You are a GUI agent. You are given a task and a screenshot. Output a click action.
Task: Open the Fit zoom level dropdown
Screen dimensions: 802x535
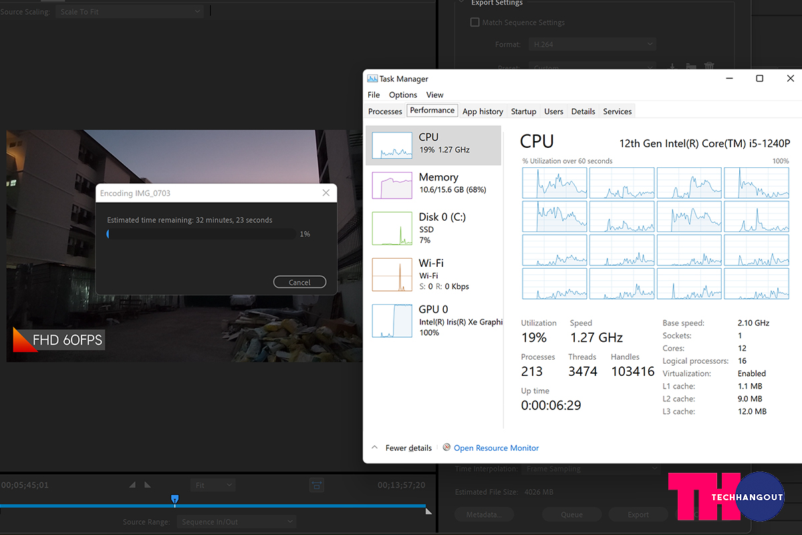click(213, 485)
